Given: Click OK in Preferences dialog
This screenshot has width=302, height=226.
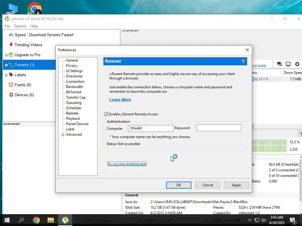Looking at the screenshot, I should [x=178, y=185].
